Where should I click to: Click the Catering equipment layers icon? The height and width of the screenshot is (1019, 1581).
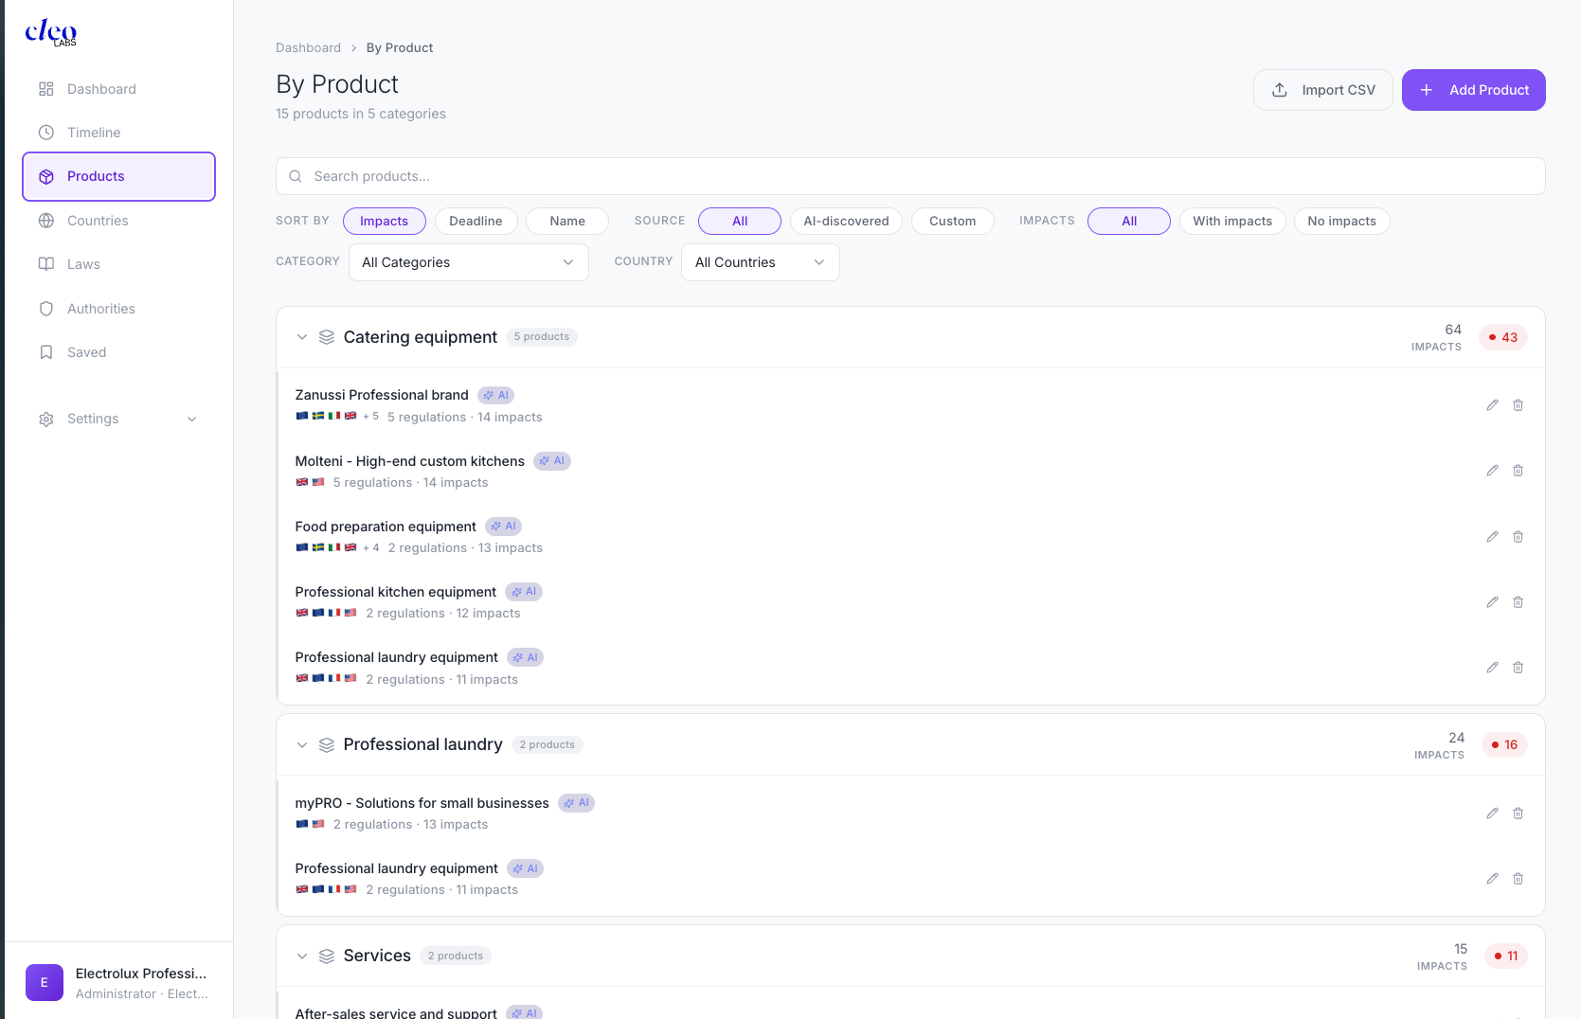(327, 337)
